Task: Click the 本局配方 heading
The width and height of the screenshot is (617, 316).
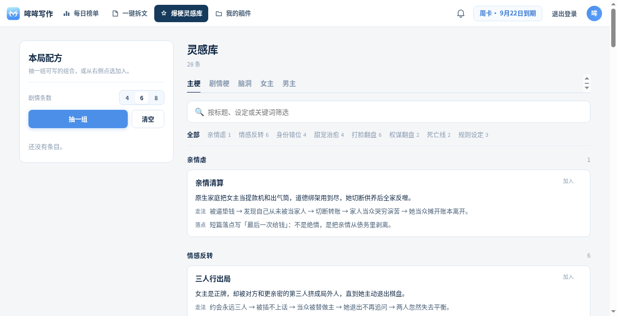Action: tap(45, 58)
